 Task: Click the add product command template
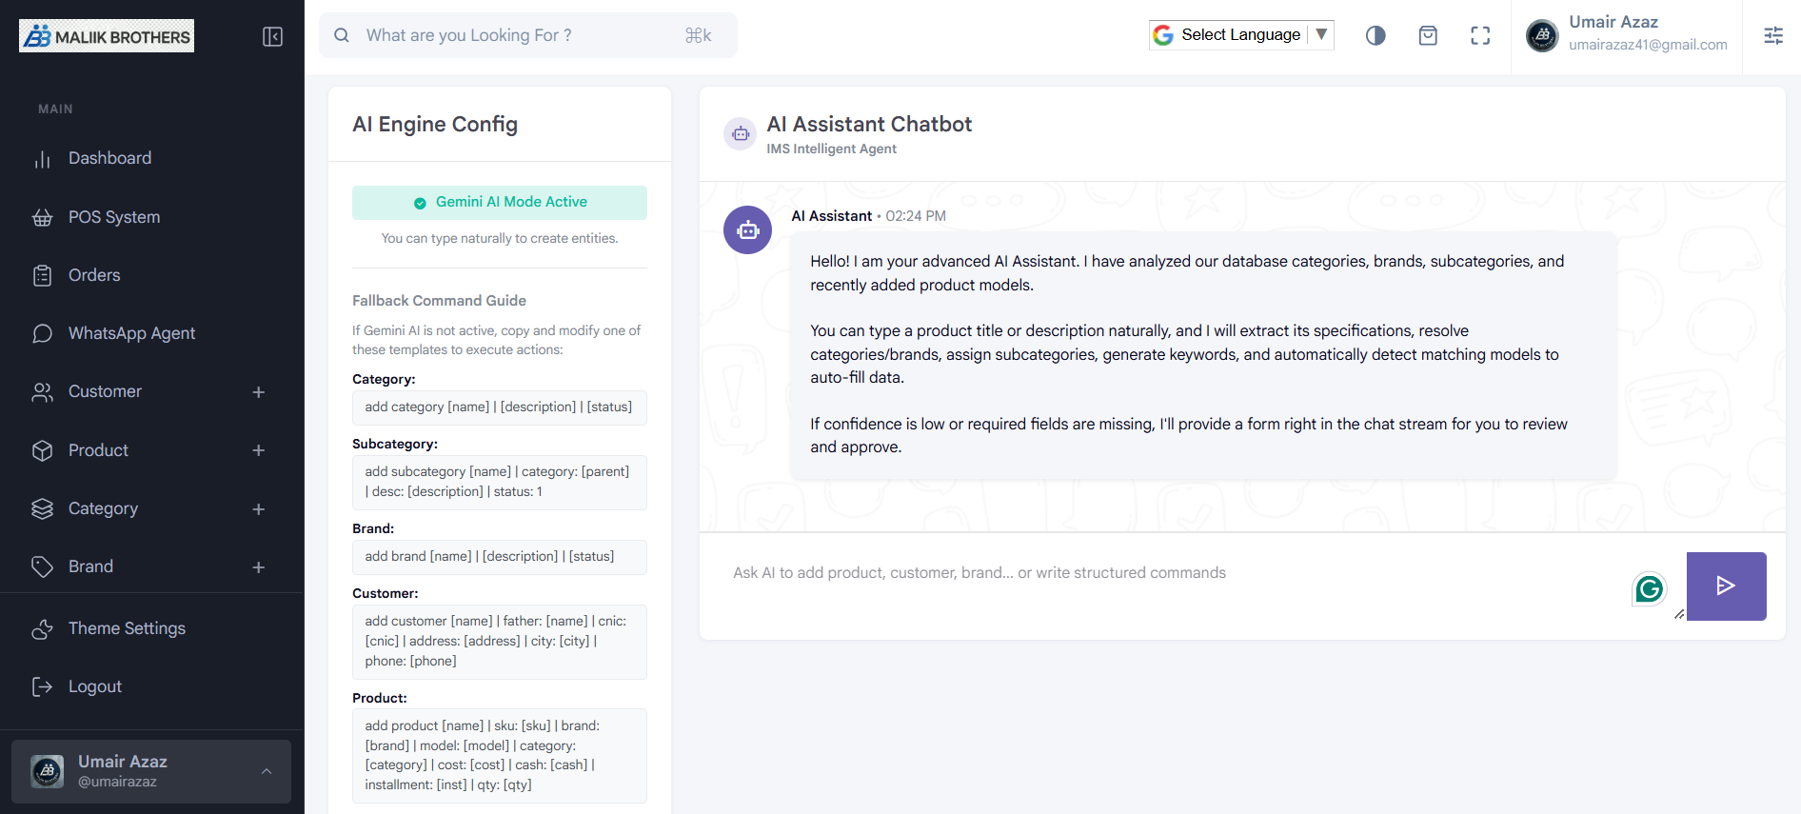(500, 756)
